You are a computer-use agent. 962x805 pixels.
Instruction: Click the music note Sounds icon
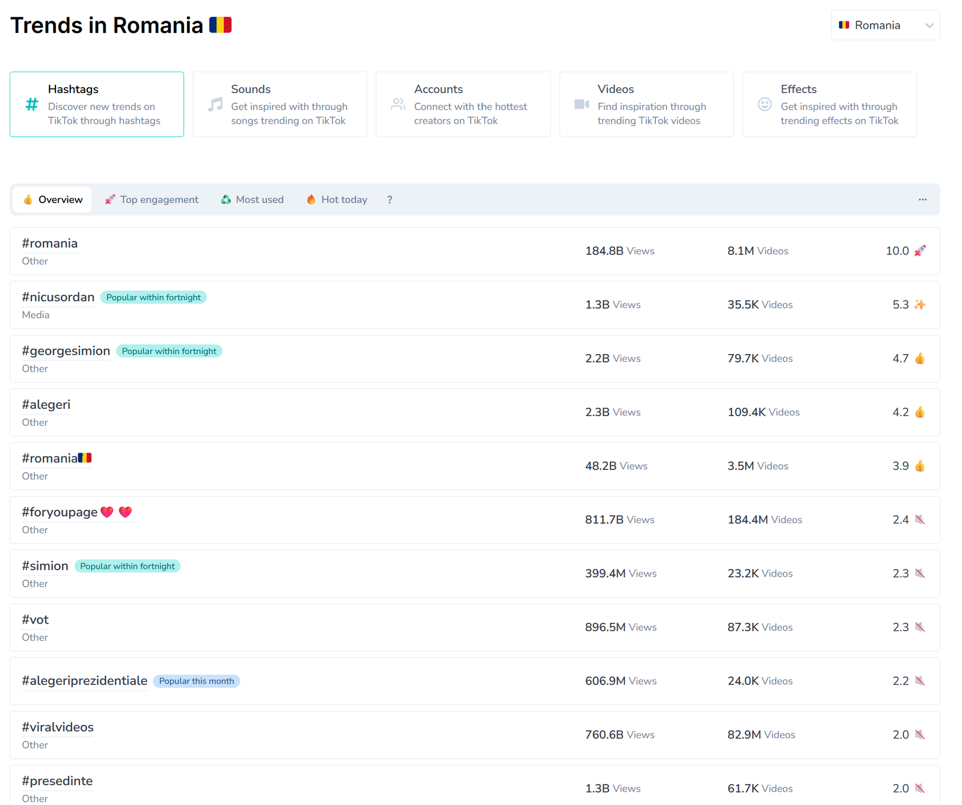pos(215,105)
